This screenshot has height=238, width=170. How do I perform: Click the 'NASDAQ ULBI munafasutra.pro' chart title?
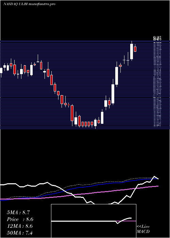tap(29, 4)
